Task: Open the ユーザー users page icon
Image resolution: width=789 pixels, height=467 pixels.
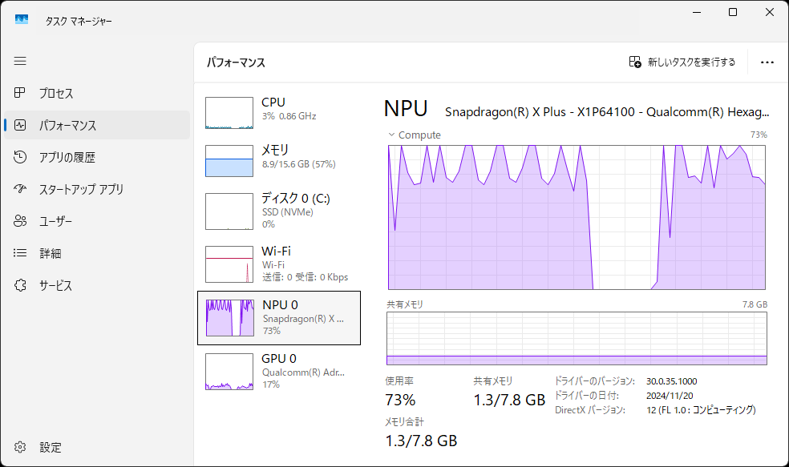Action: [x=20, y=221]
